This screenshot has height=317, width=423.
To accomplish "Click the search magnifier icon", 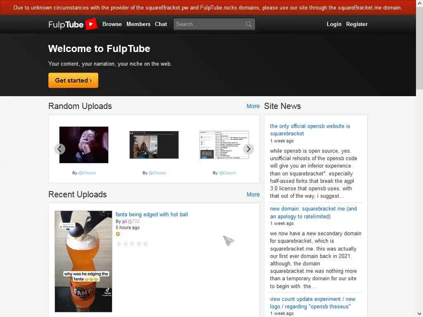I will coord(248,24).
